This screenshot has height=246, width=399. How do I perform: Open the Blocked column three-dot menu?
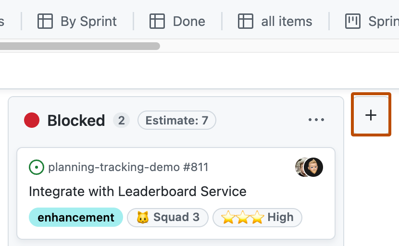(316, 120)
